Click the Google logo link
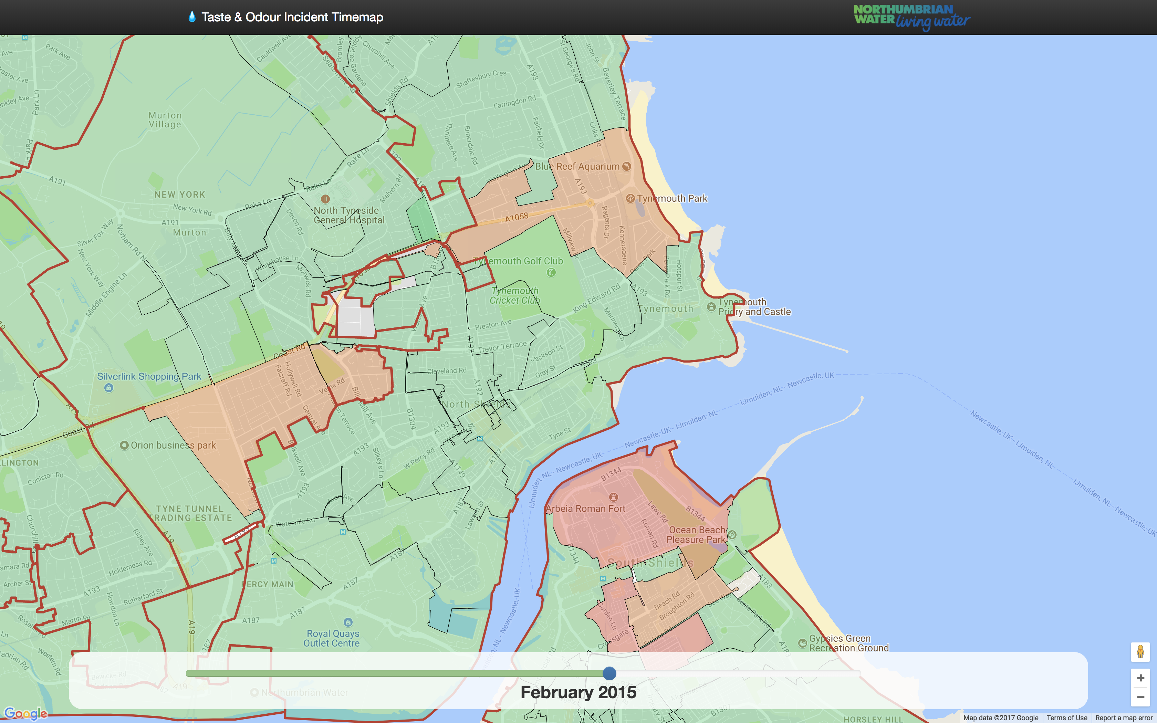This screenshot has width=1157, height=723. [x=26, y=714]
